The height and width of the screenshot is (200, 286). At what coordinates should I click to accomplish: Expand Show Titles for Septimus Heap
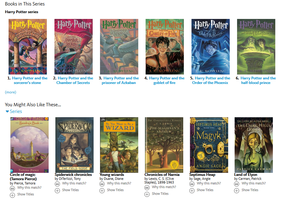[205, 190]
